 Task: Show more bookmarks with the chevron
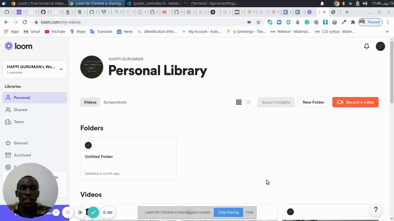(x=387, y=32)
